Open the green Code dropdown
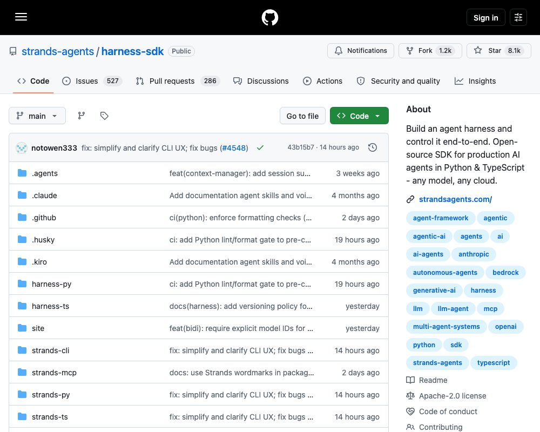The height and width of the screenshot is (432, 540). tap(359, 116)
